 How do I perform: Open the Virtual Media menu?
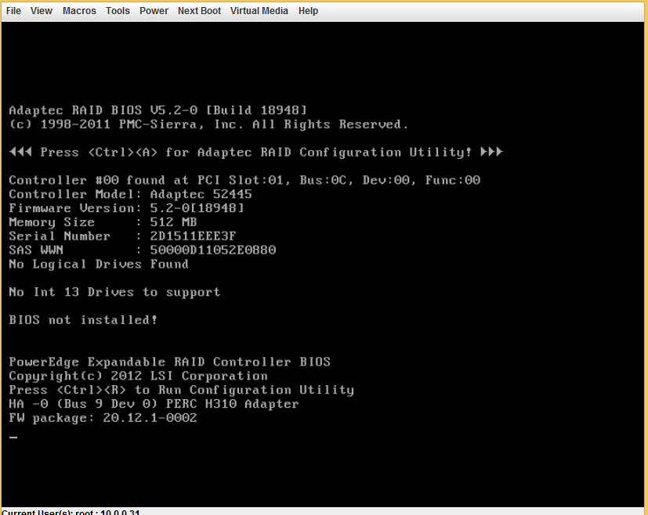(259, 11)
